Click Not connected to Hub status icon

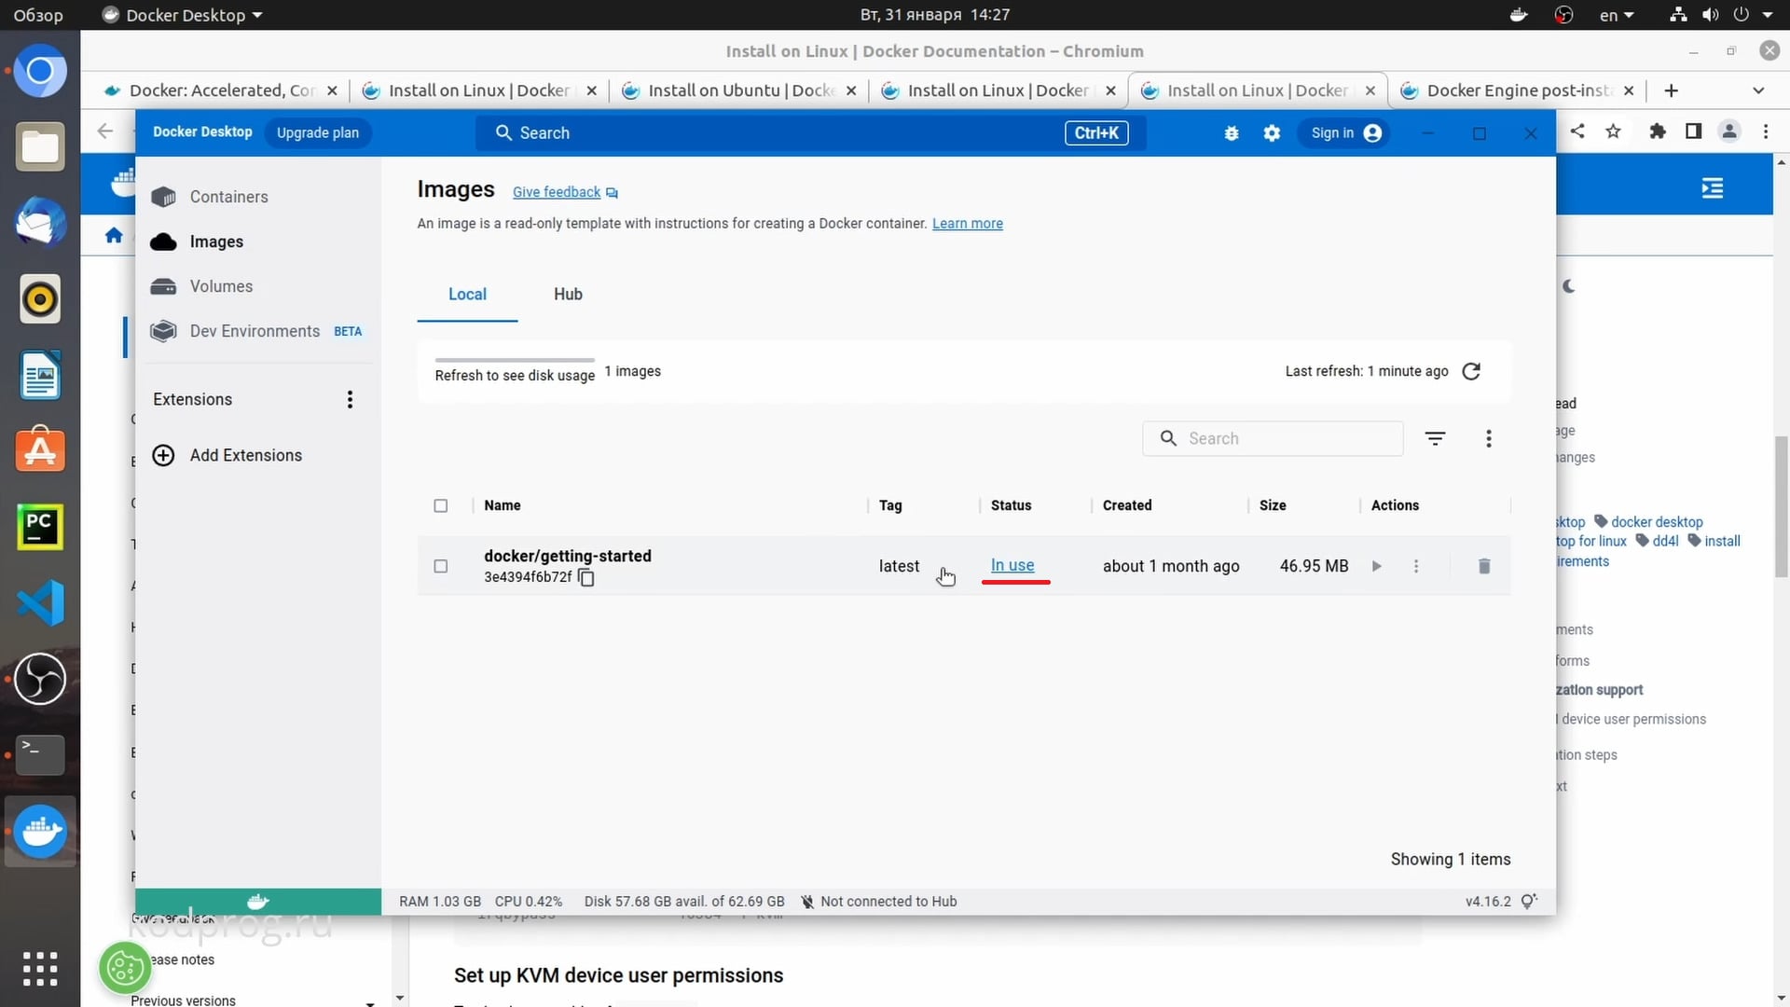pyautogui.click(x=807, y=902)
